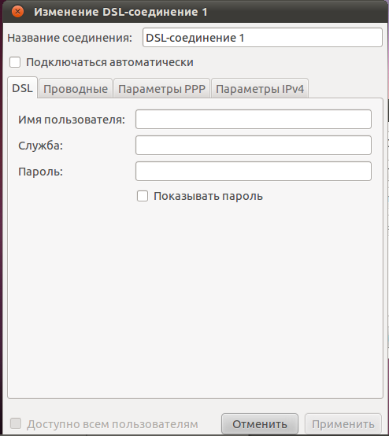Go to the 'Параметры IPv4' tab
Image resolution: width=389 pixels, height=436 pixels.
[260, 89]
